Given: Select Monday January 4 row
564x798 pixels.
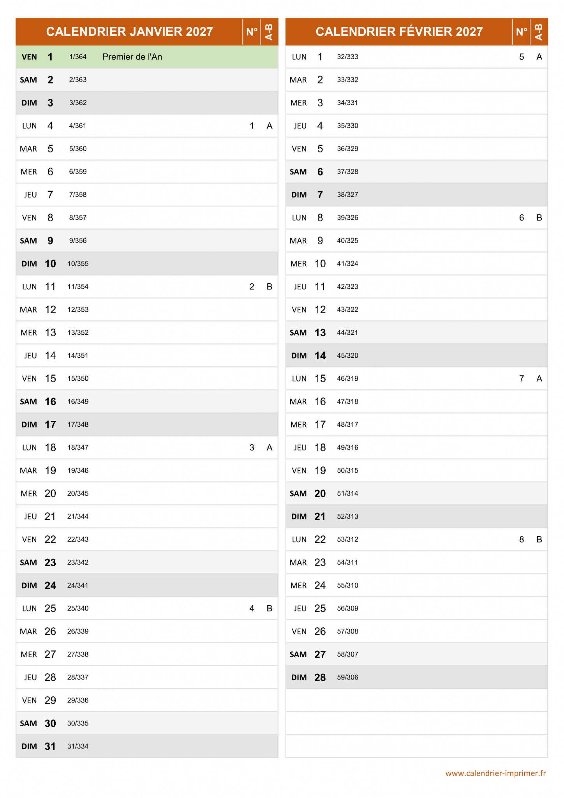Looking at the screenshot, I should [147, 126].
